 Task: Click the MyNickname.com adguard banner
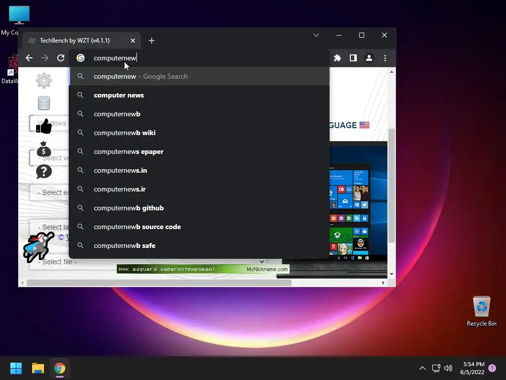pos(203,269)
